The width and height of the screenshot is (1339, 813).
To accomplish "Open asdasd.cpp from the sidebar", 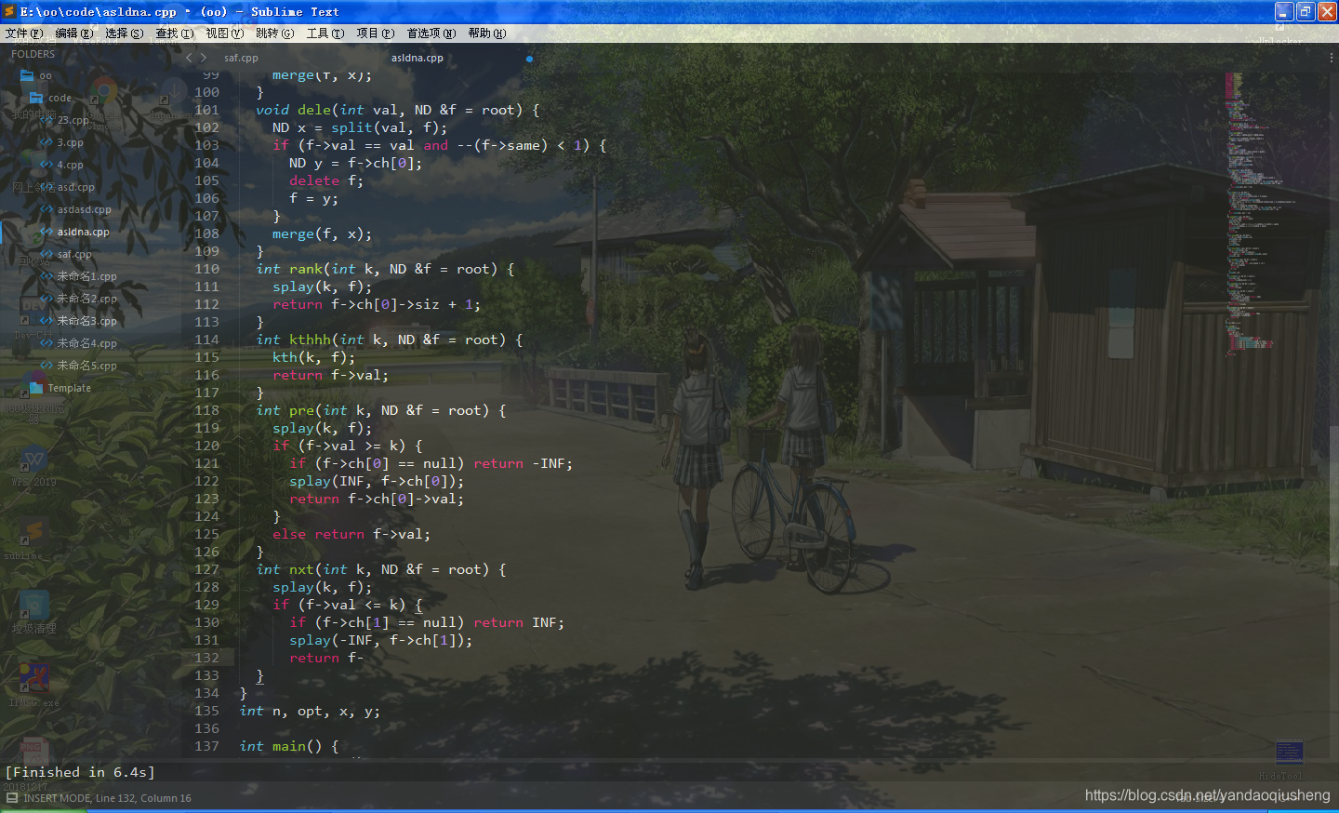I will point(85,209).
